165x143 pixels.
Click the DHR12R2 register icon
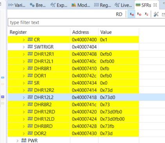(30, 90)
